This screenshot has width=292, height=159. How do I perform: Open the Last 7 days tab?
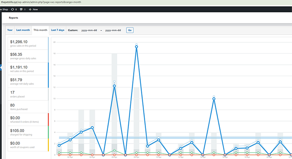coord(58,30)
